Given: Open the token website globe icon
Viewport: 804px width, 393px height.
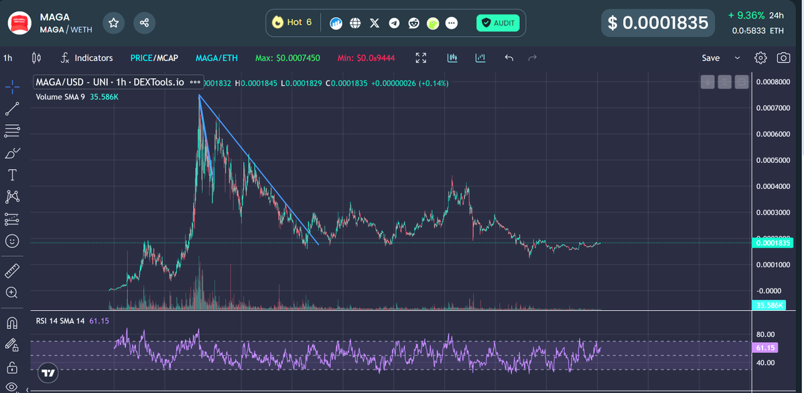Looking at the screenshot, I should coord(355,23).
